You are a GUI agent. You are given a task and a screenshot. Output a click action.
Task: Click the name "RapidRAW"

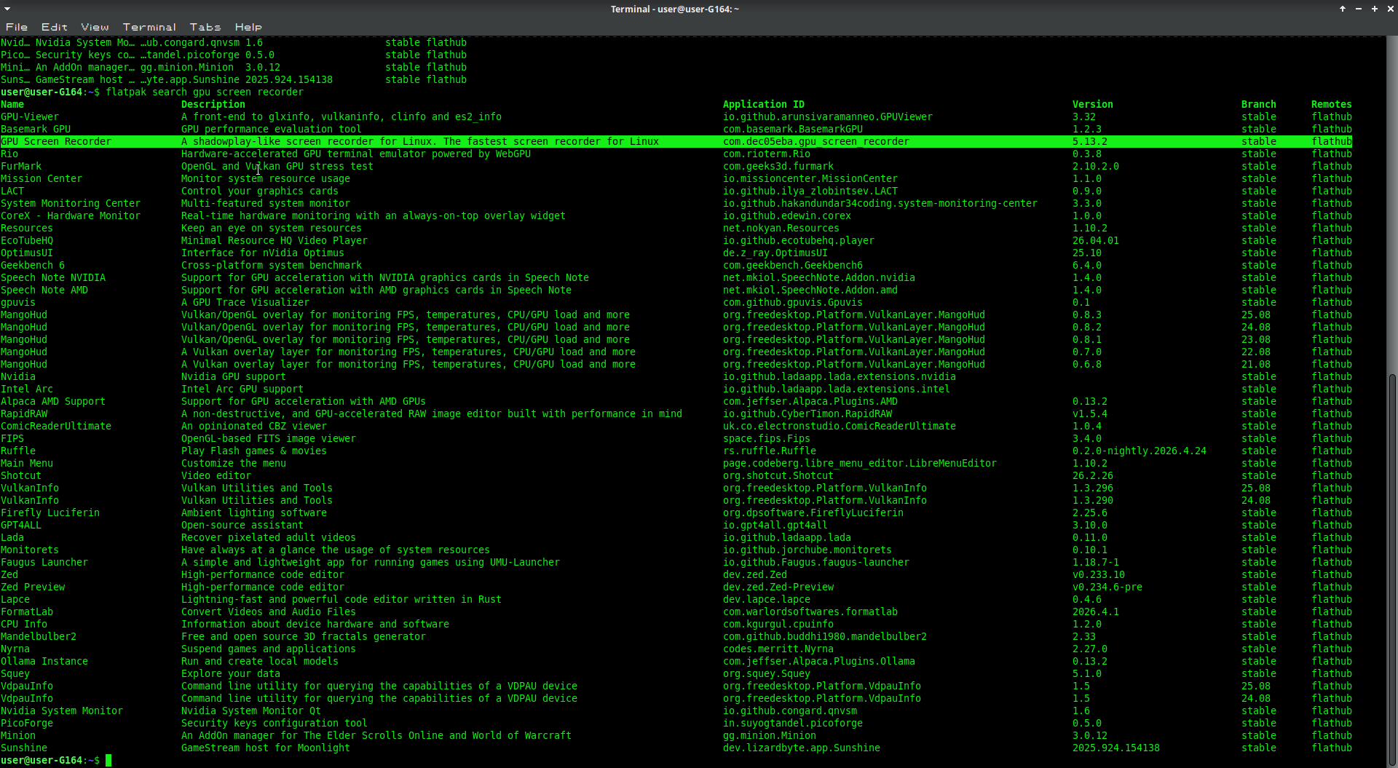[x=24, y=414]
